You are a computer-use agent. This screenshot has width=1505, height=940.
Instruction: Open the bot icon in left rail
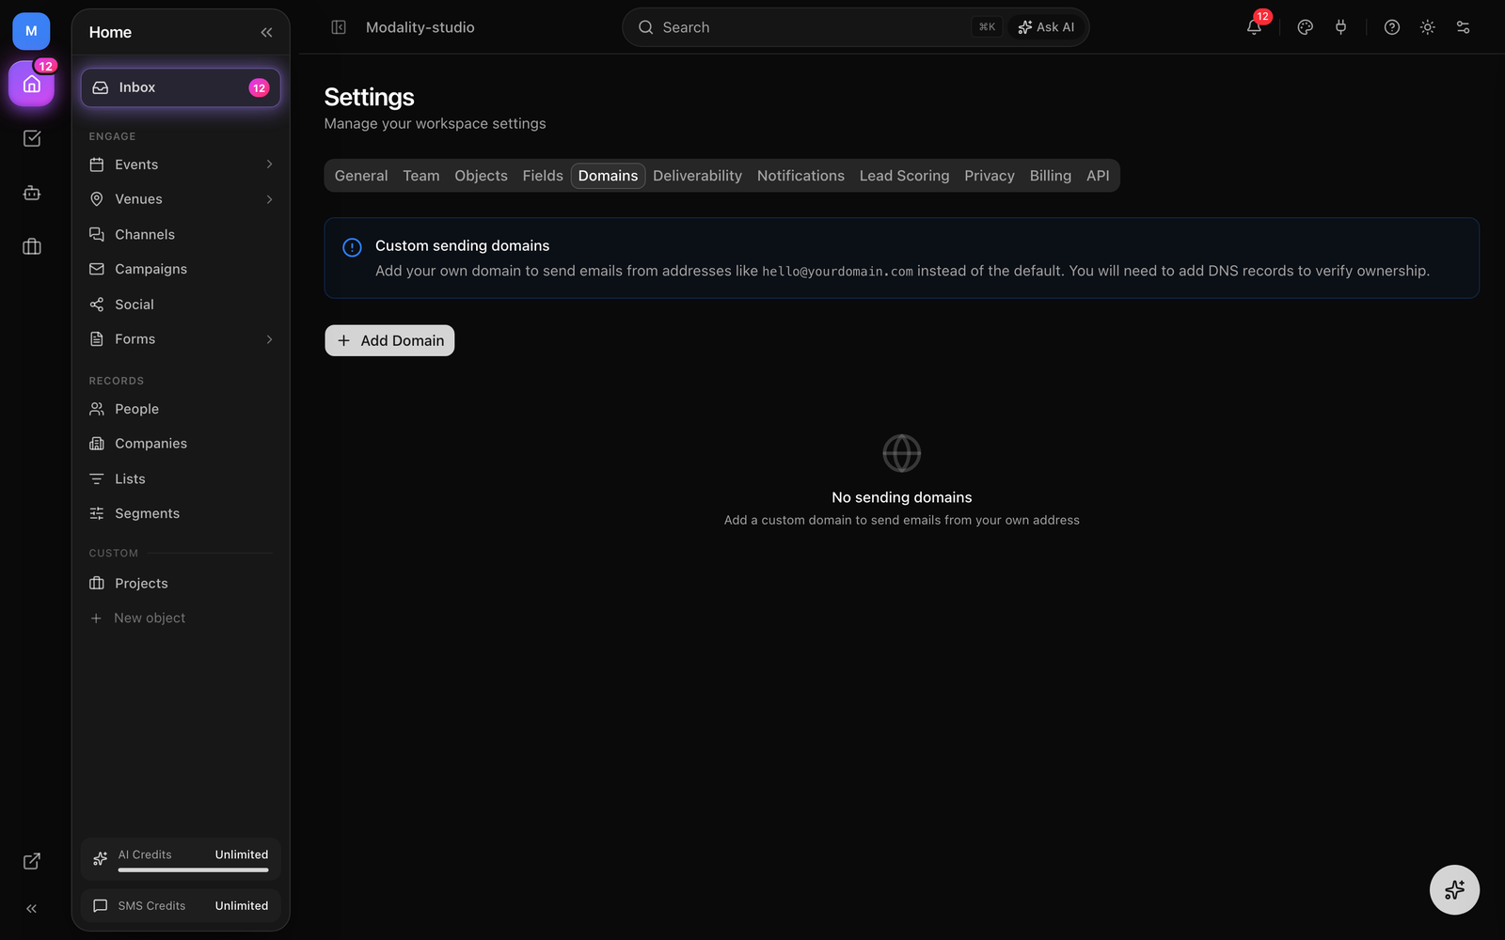tap(32, 193)
